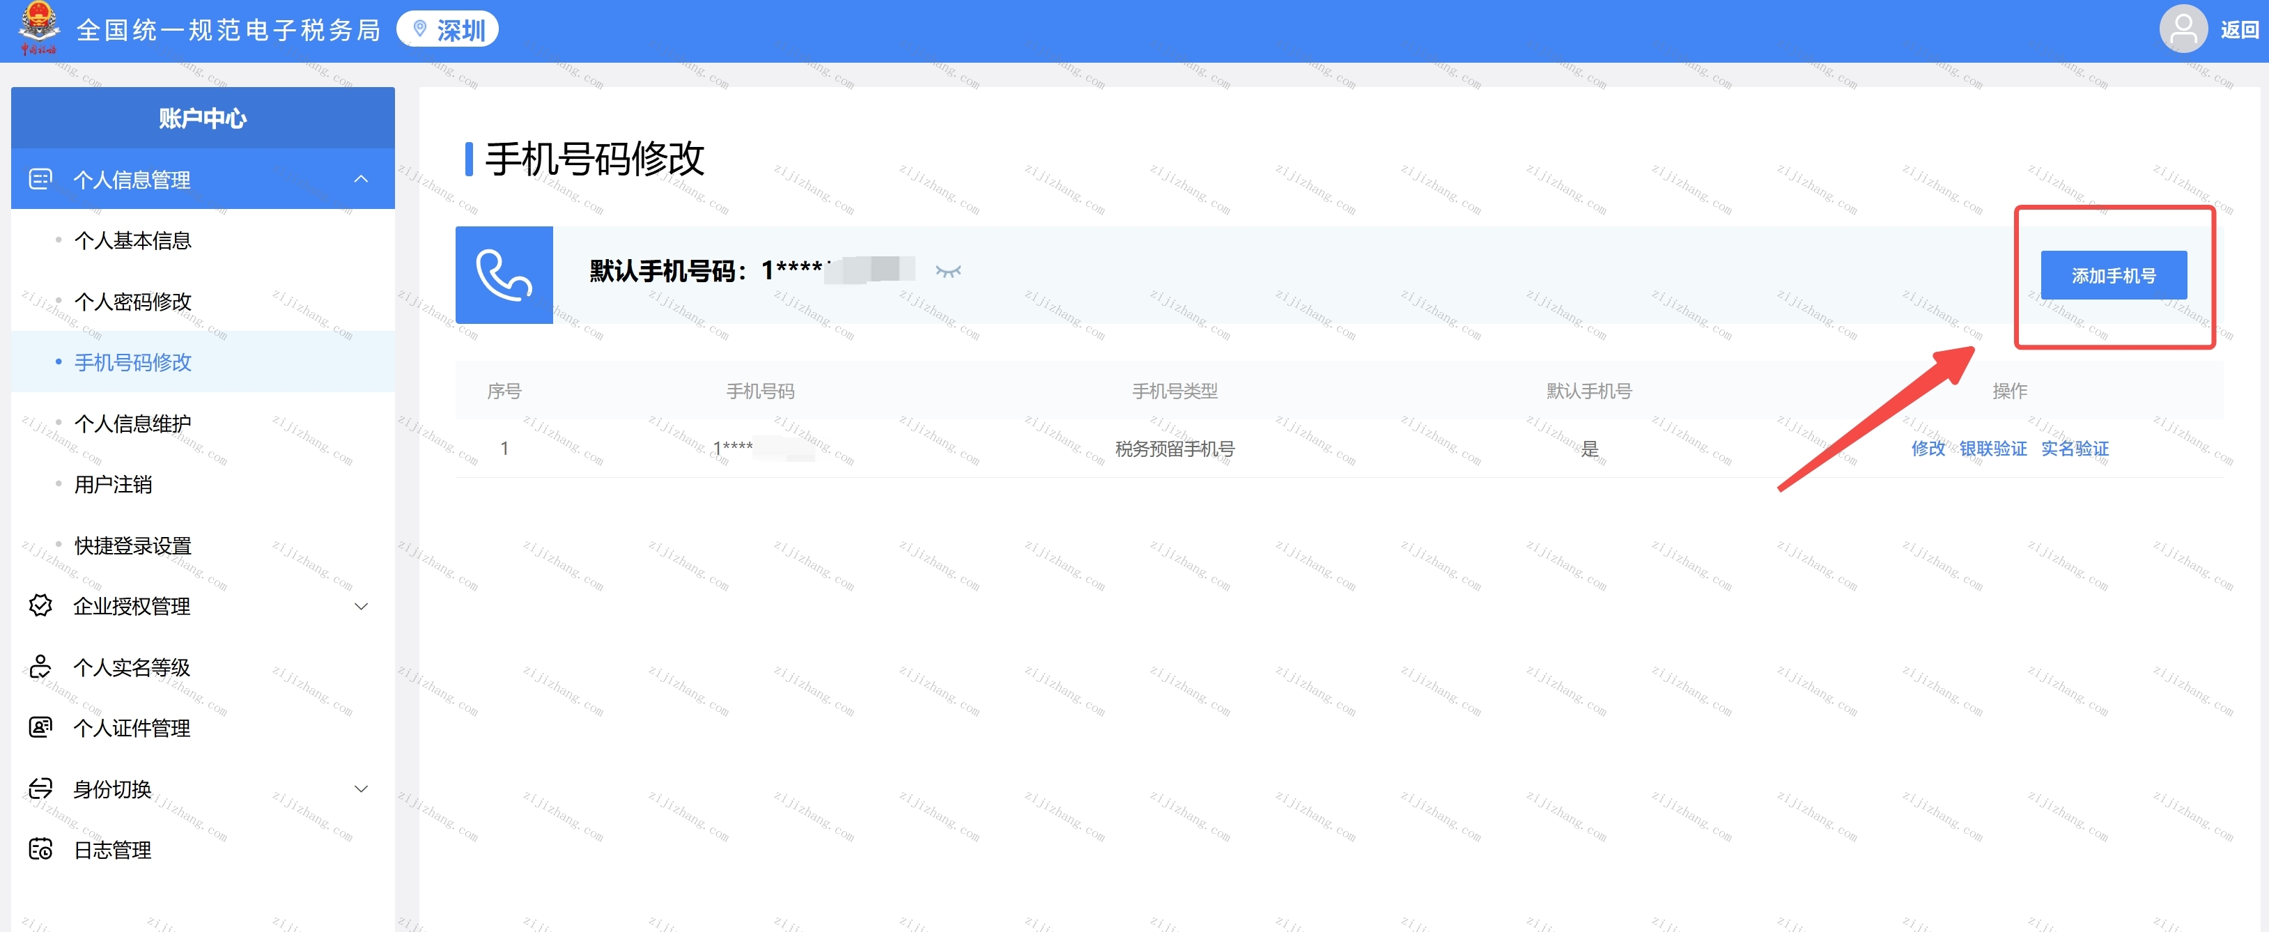Screen dimensions: 2269x932
Task: Switch city using the 深圳 selector
Action: (447, 30)
